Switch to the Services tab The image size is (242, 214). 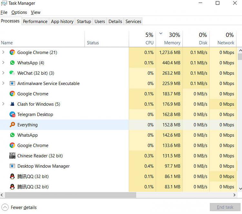click(133, 21)
